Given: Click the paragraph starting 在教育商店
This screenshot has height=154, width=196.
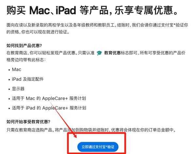Looking at the screenshot, I should [x=96, y=57].
